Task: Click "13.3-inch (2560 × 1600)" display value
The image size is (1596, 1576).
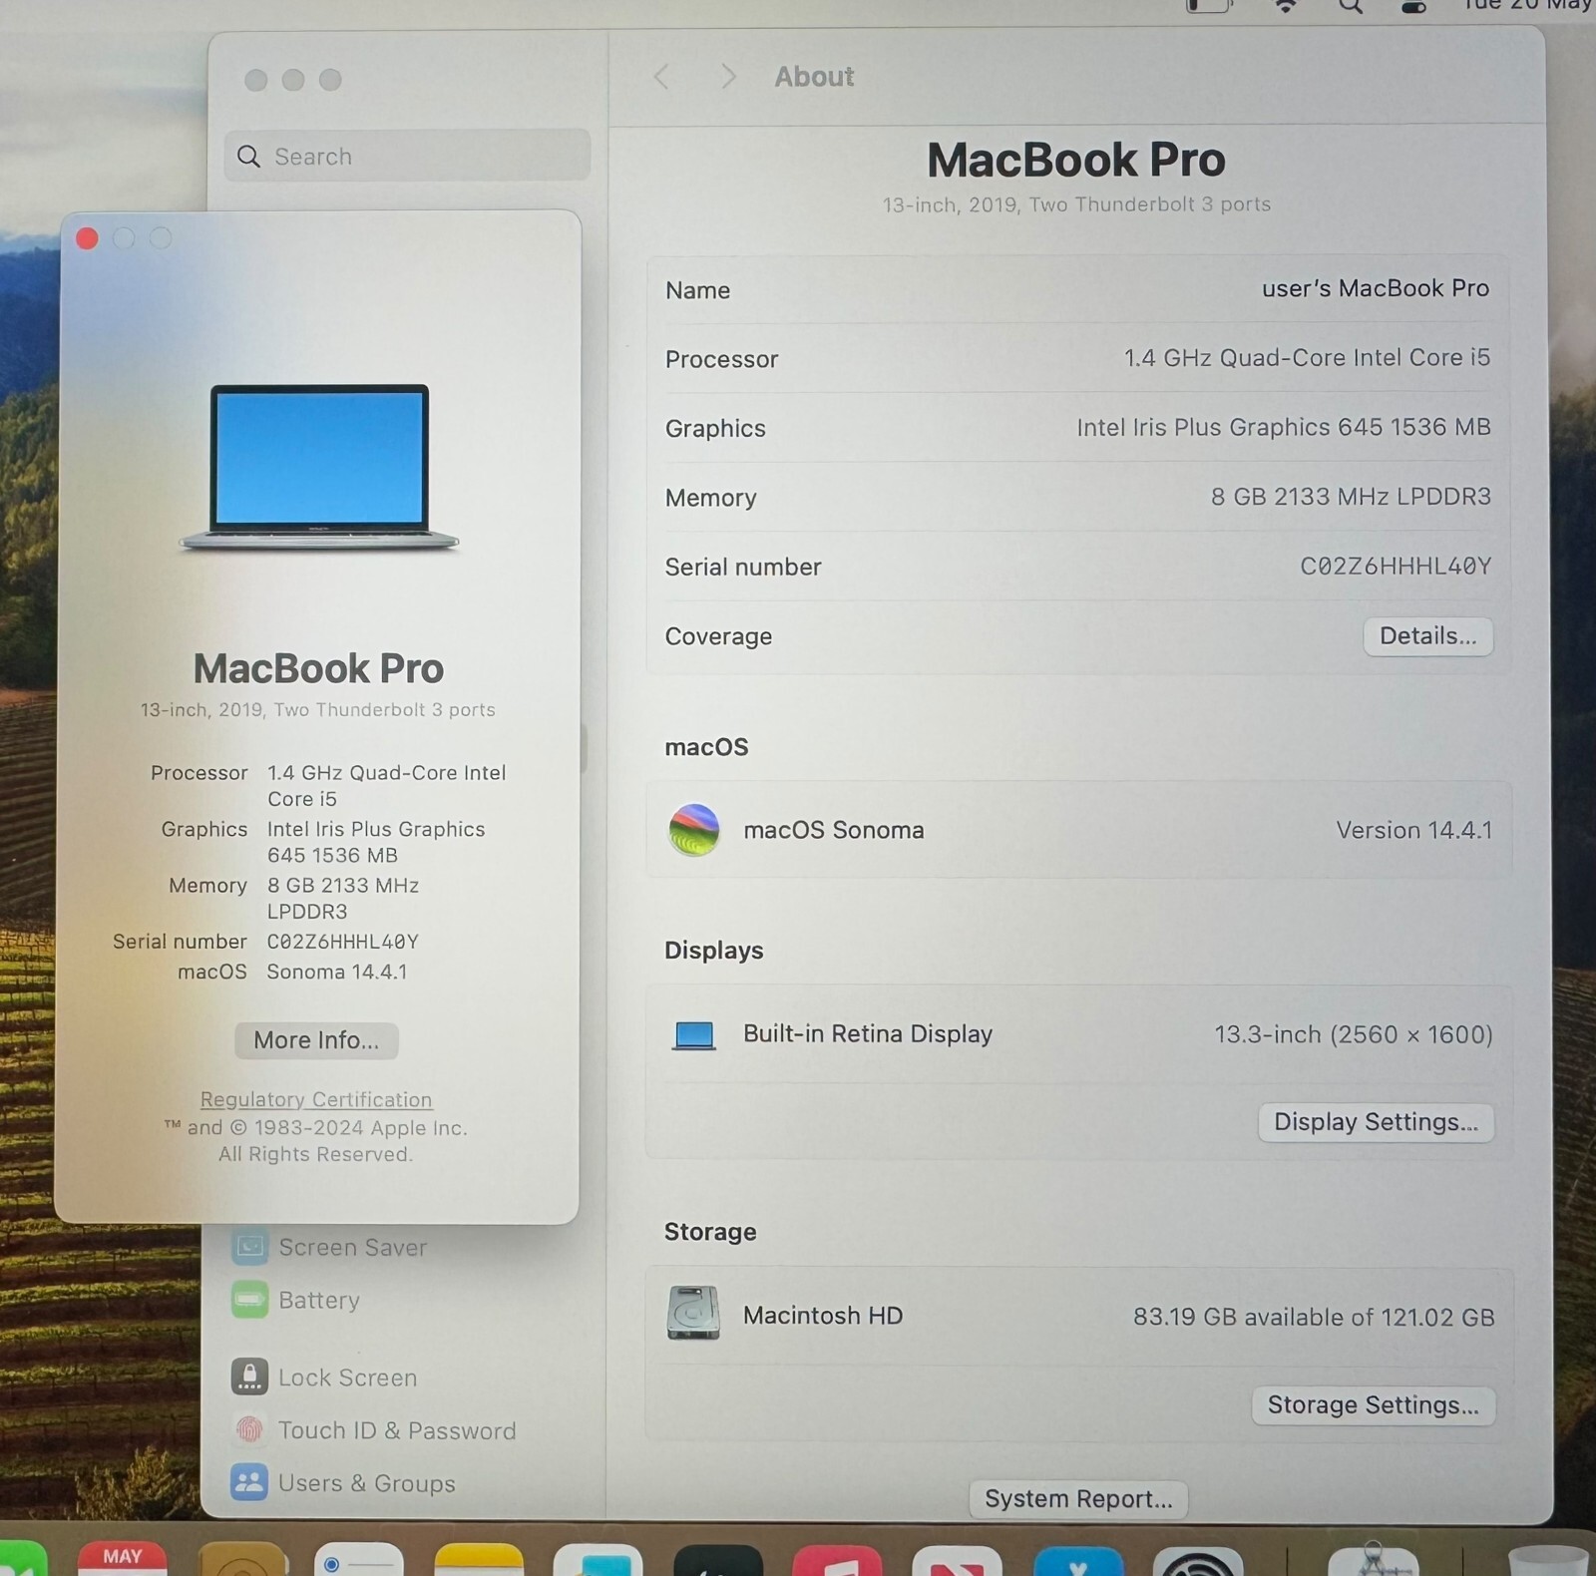Action: click(1353, 1034)
